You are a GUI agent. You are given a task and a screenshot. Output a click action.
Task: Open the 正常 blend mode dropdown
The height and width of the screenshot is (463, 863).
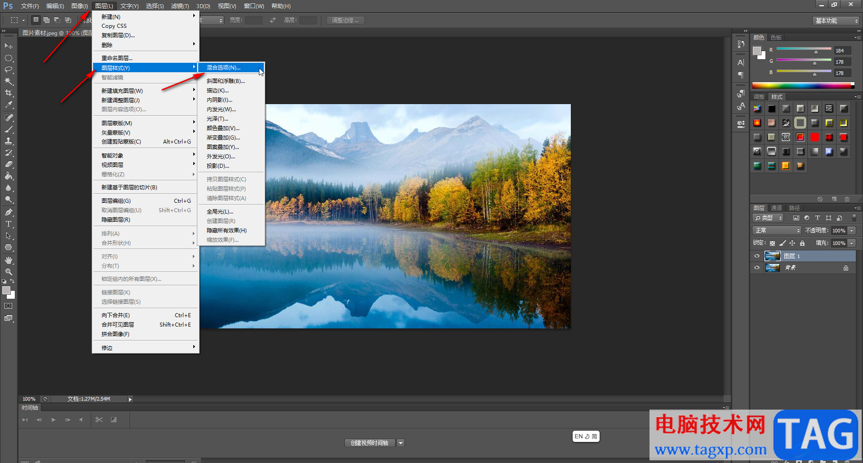777,230
